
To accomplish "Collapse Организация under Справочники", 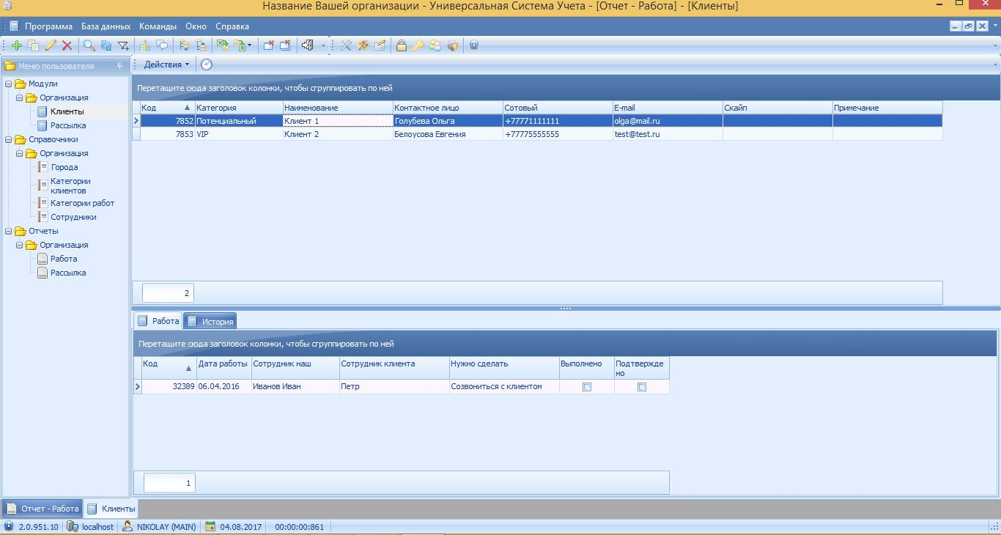I will pos(20,153).
